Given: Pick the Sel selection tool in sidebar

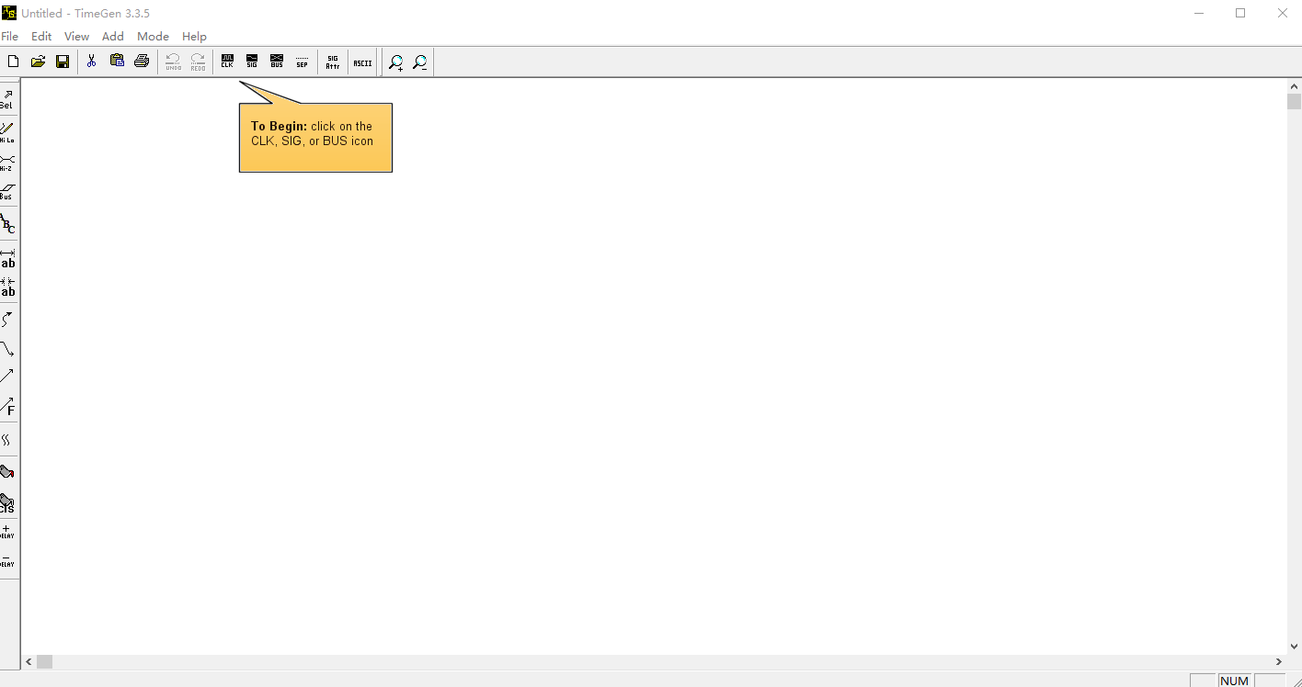Looking at the screenshot, I should tap(7, 100).
